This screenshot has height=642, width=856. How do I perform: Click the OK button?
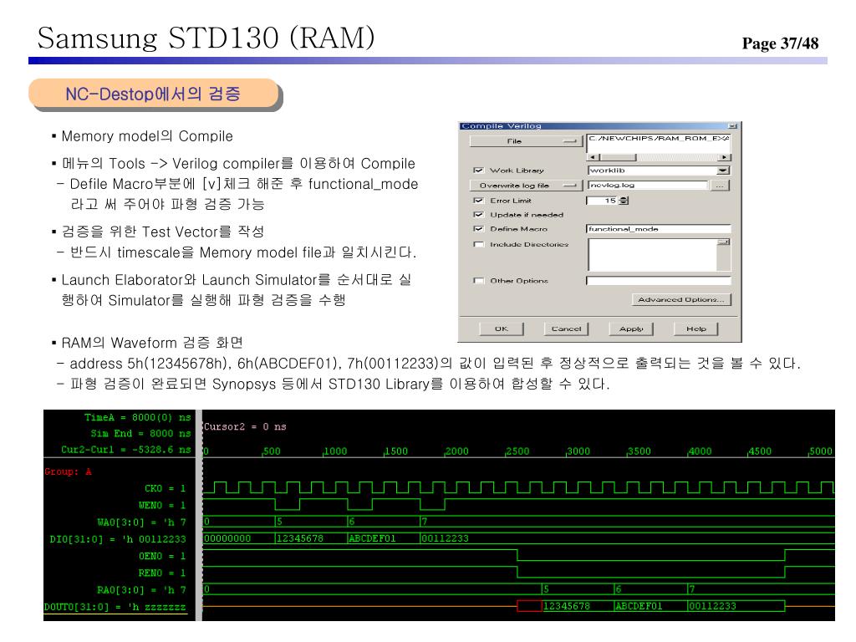point(502,329)
